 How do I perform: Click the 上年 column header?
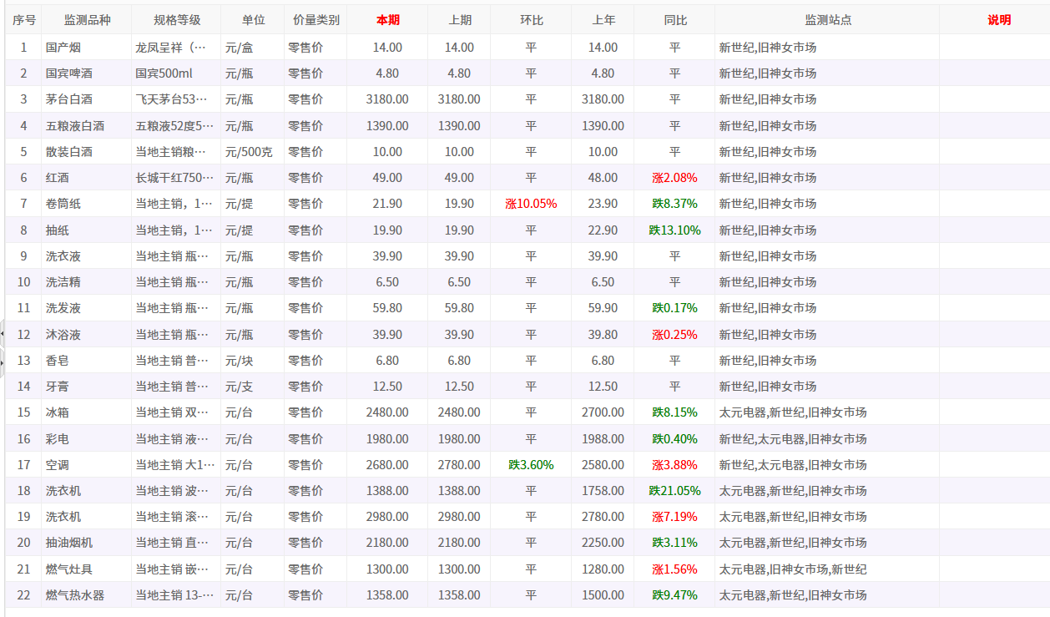click(603, 20)
